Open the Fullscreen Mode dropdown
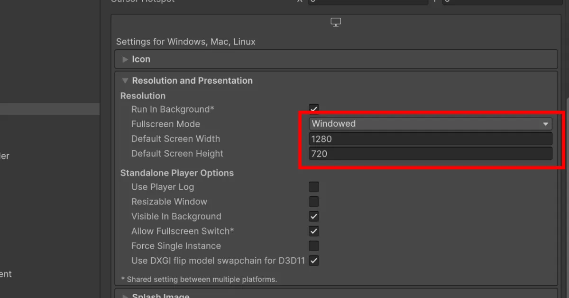Image resolution: width=569 pixels, height=298 pixels. pos(431,124)
